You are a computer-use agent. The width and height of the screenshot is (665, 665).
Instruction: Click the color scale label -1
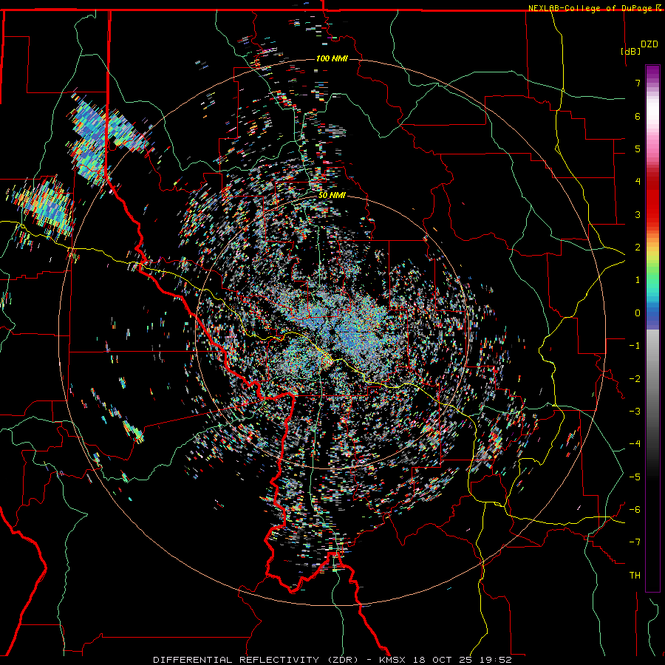(635, 346)
